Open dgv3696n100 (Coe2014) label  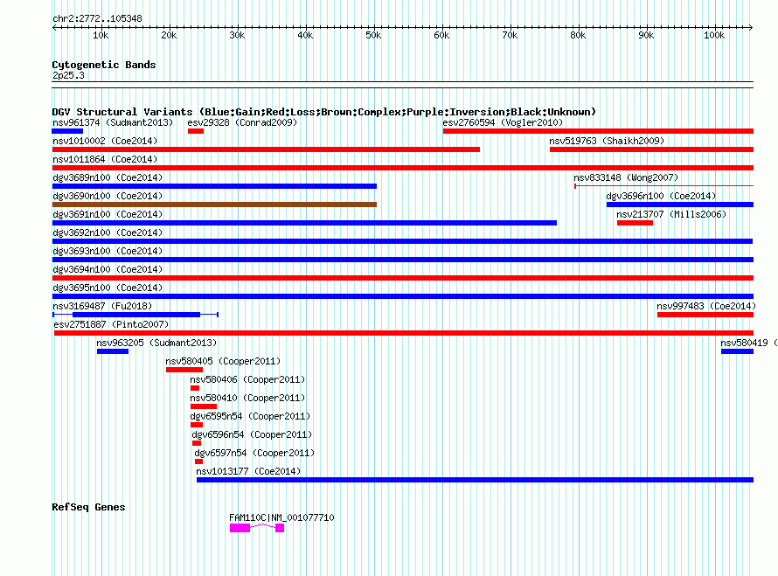[x=661, y=196]
